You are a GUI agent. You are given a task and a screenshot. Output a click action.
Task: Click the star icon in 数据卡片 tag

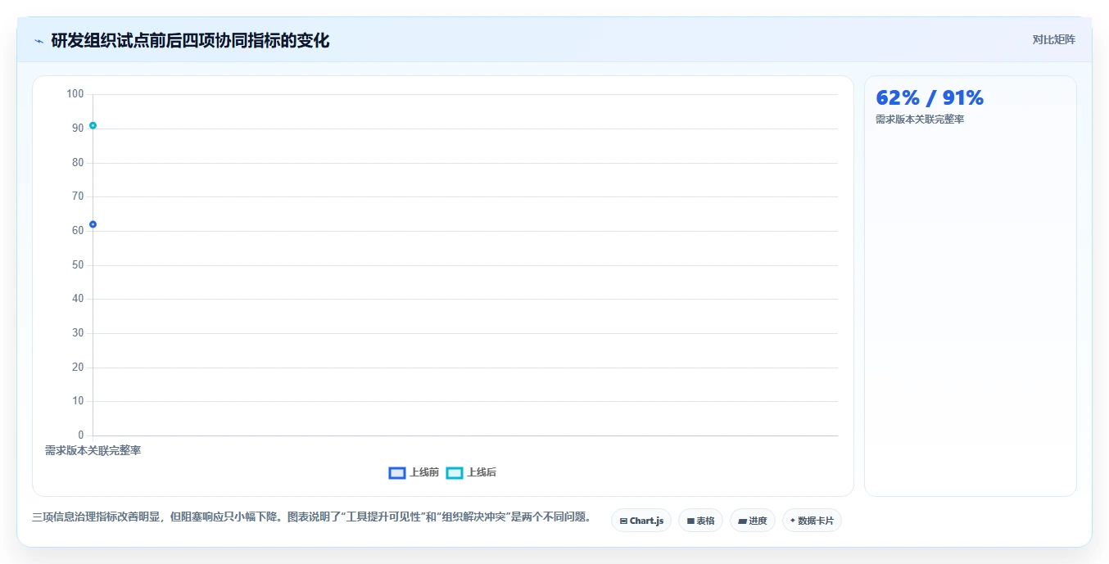(793, 521)
